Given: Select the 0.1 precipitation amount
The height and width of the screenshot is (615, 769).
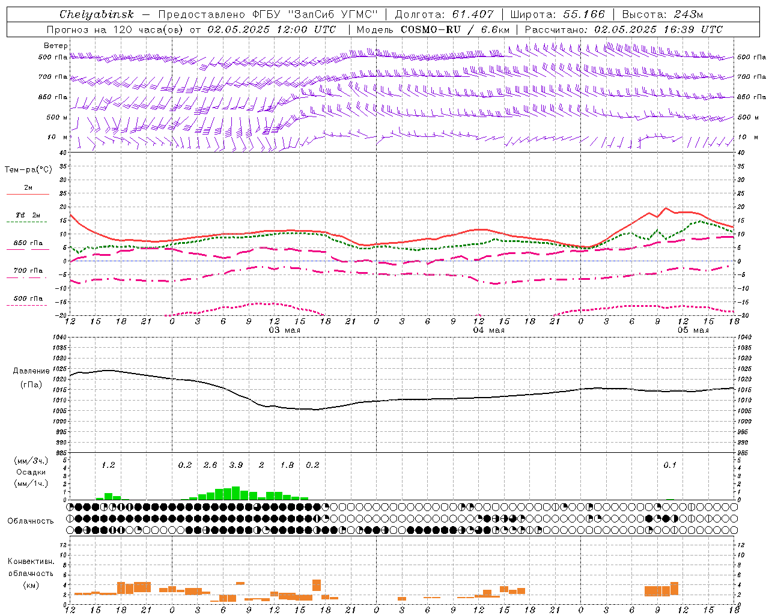Looking at the screenshot, I should click(x=670, y=465).
